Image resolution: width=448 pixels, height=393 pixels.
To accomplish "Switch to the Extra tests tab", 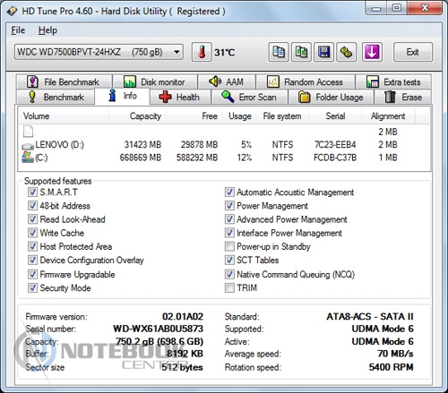I will [393, 81].
